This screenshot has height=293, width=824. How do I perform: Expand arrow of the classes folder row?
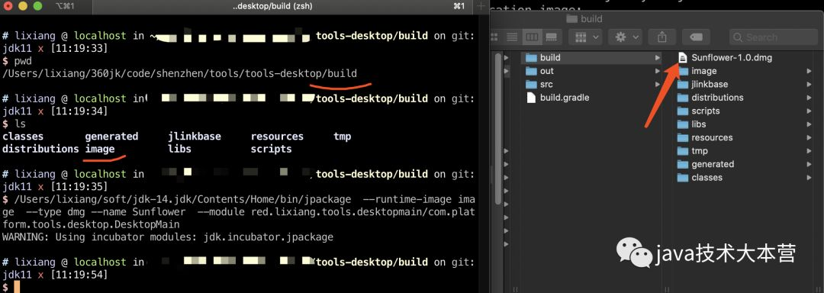pyautogui.click(x=810, y=178)
